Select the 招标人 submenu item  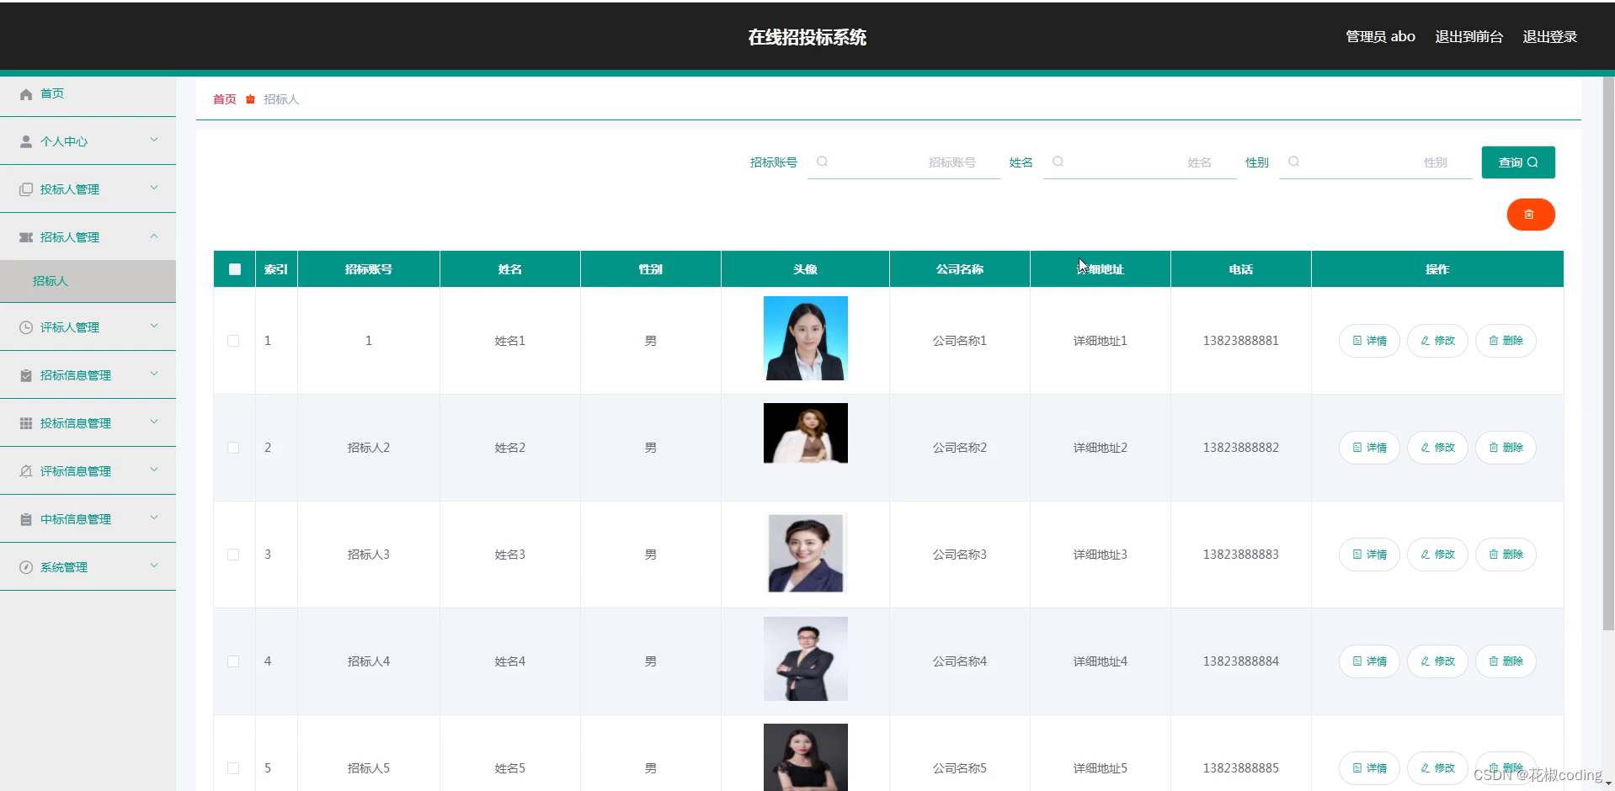(88, 281)
